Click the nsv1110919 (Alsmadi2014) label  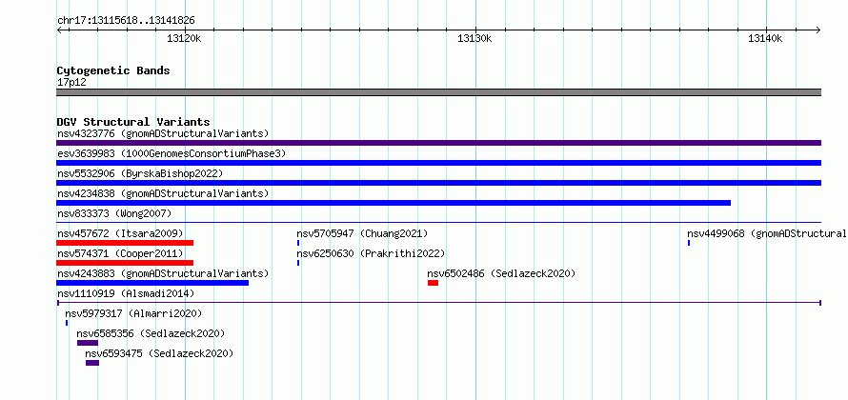[126, 293]
